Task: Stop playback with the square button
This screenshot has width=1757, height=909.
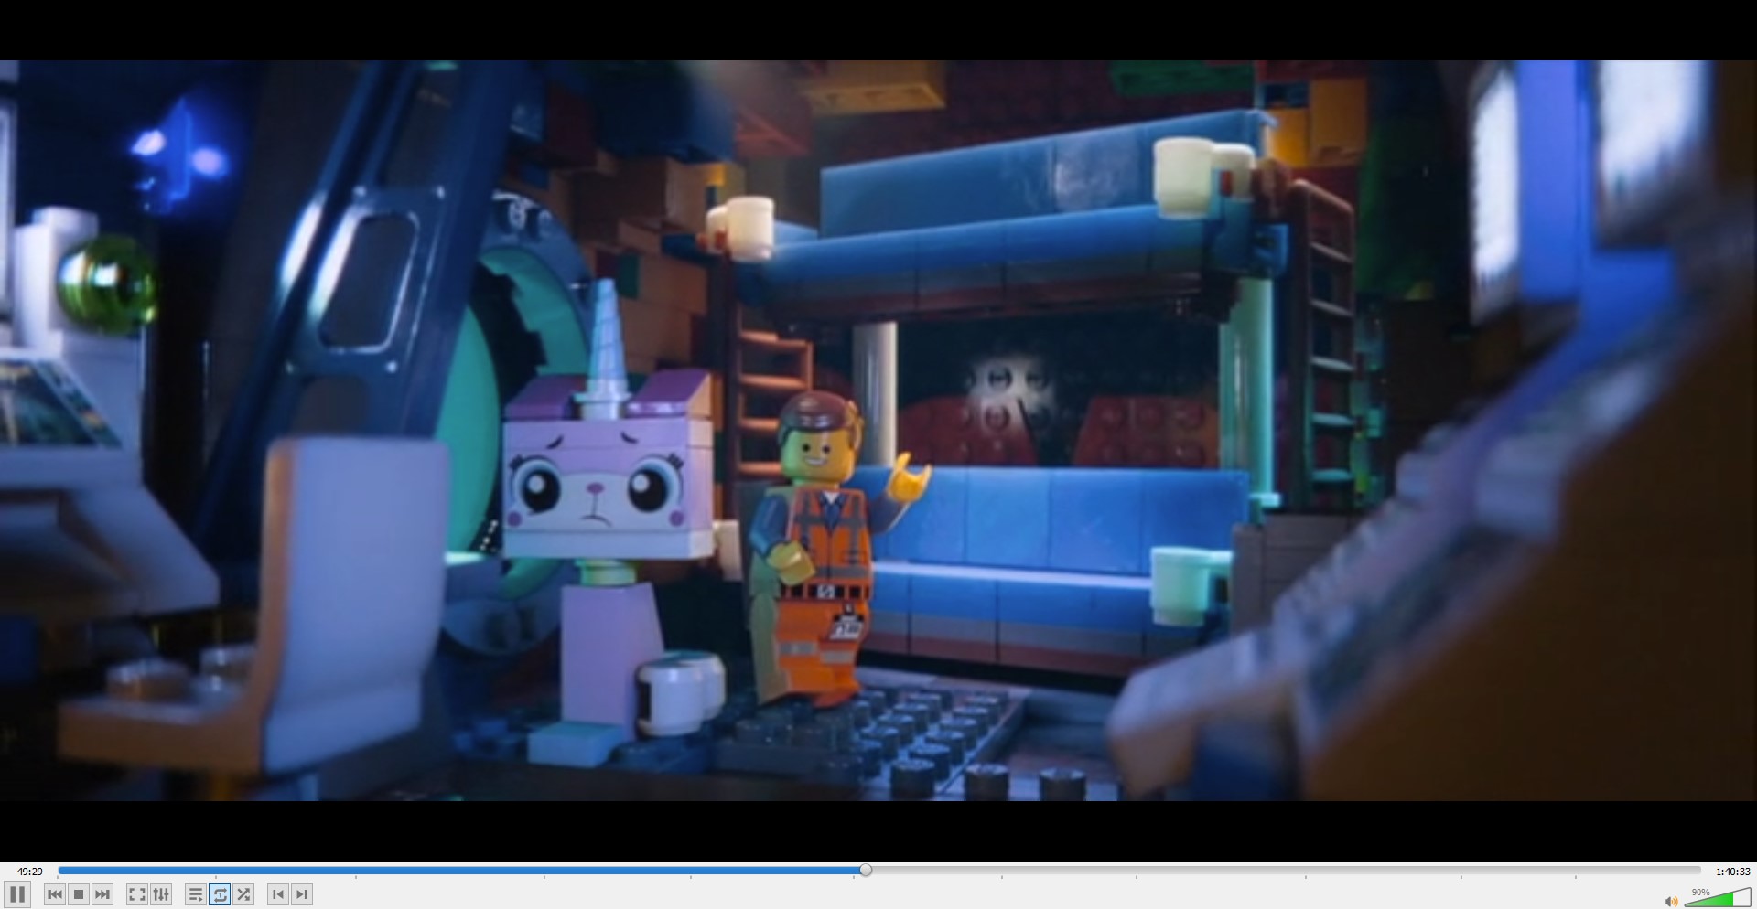Action: 79,894
